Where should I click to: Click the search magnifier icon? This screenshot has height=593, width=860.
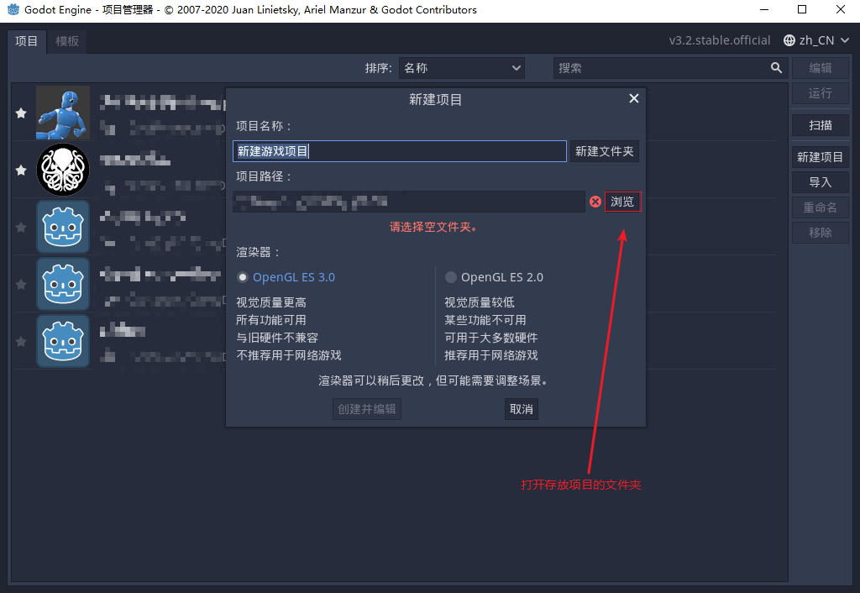click(x=776, y=67)
